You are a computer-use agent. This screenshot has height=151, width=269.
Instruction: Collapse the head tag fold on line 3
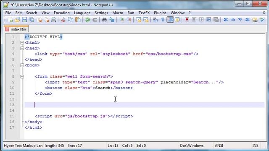(x=22, y=48)
